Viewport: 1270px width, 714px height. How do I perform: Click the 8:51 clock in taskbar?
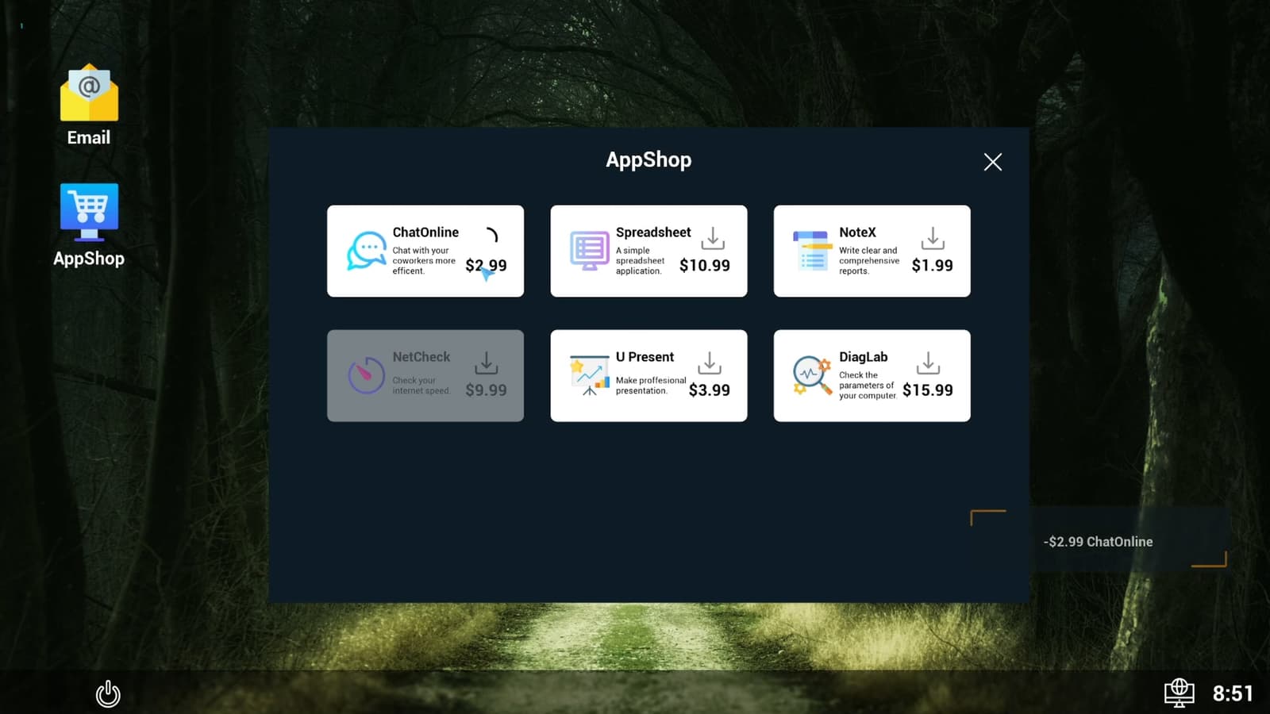[1233, 694]
